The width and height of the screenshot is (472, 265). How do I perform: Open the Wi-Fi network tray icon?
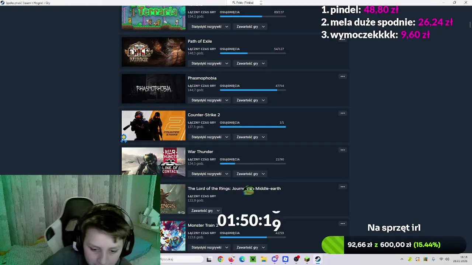point(441,259)
